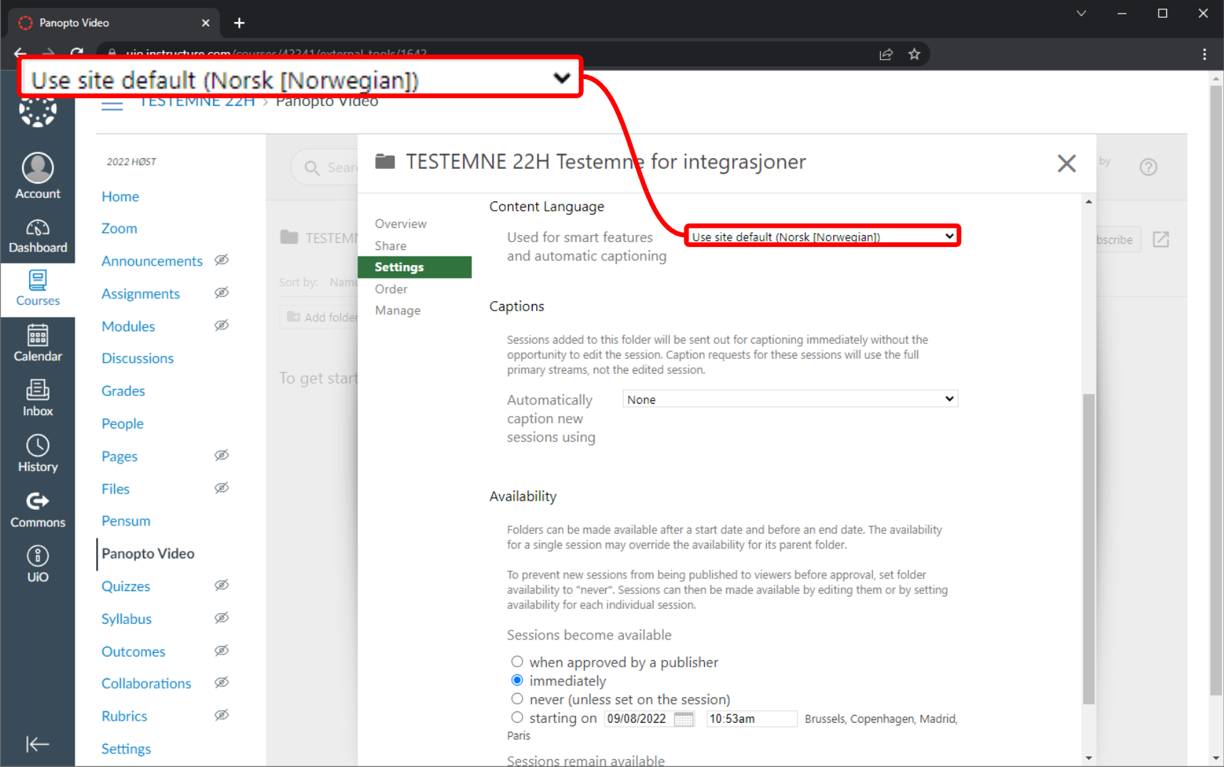The image size is (1224, 767).
Task: Click the dialog scrollbar down arrow
Action: pos(1088,758)
